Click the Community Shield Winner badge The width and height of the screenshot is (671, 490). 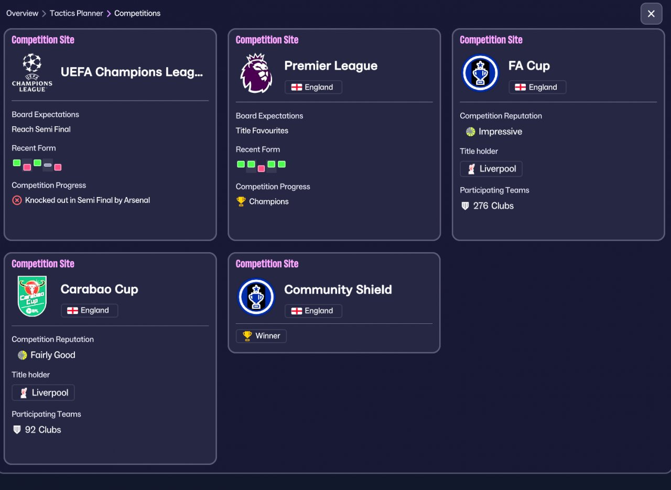(261, 336)
